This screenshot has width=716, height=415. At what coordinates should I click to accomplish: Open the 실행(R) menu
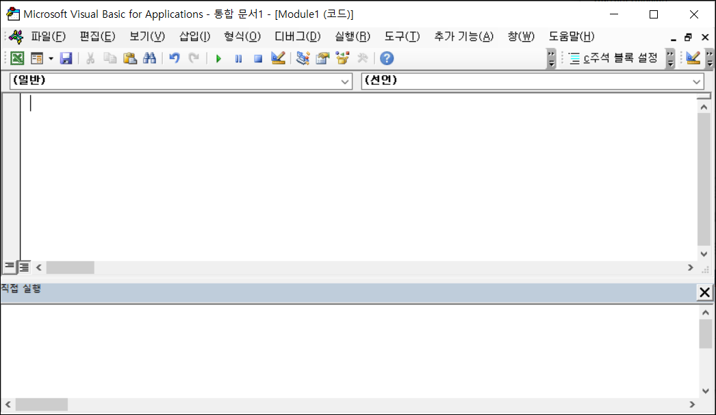click(x=353, y=36)
